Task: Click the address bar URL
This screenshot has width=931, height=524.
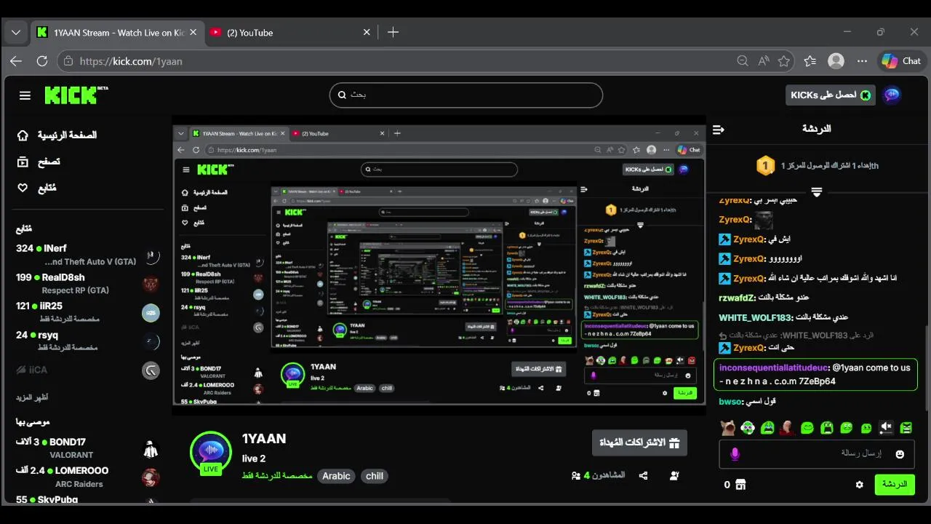Action: click(x=131, y=61)
